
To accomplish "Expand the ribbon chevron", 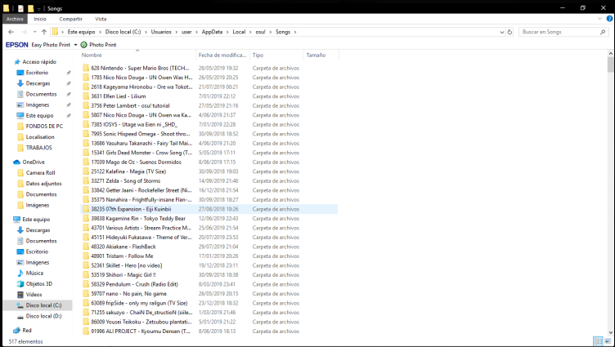I will coord(599,19).
